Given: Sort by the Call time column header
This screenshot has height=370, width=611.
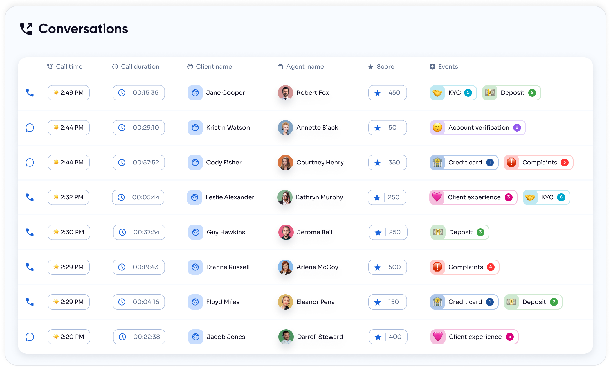Looking at the screenshot, I should [x=69, y=67].
